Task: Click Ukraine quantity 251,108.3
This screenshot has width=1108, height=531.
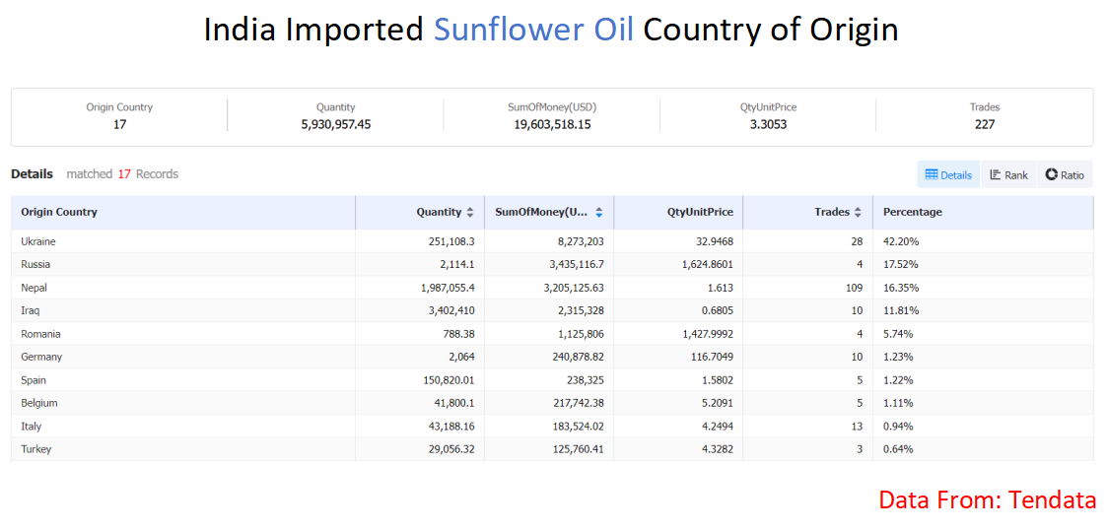Action: point(451,241)
